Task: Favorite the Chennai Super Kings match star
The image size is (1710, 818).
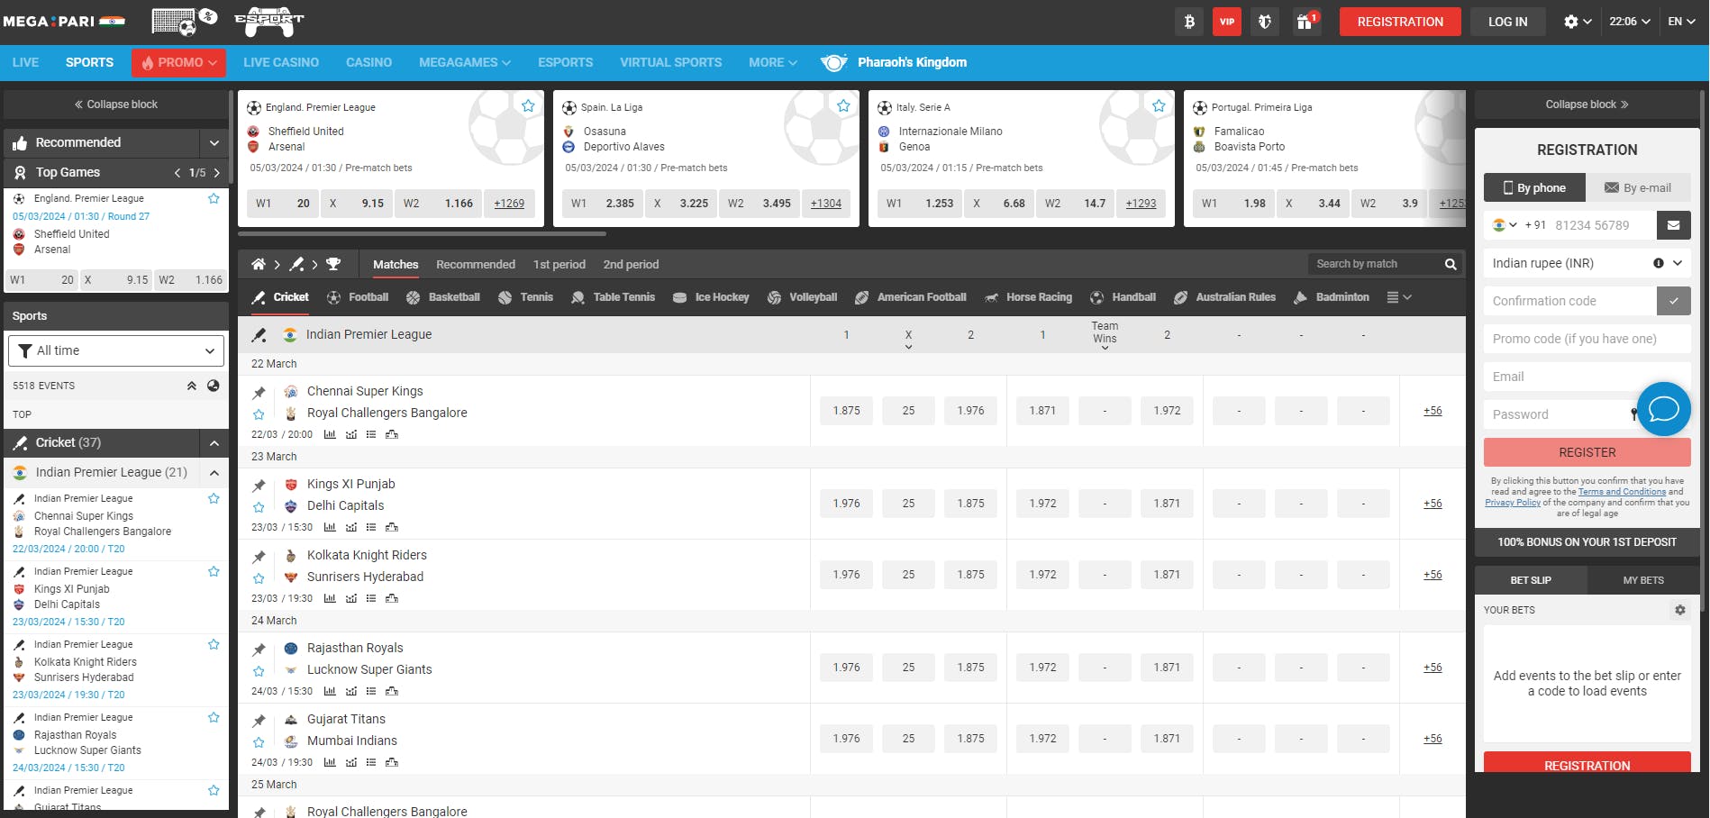Action: tap(259, 414)
